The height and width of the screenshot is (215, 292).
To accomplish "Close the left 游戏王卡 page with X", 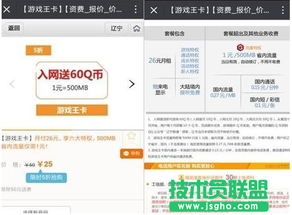I will coord(6,9).
